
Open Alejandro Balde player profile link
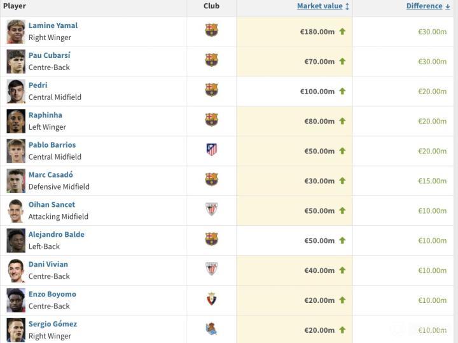point(56,234)
